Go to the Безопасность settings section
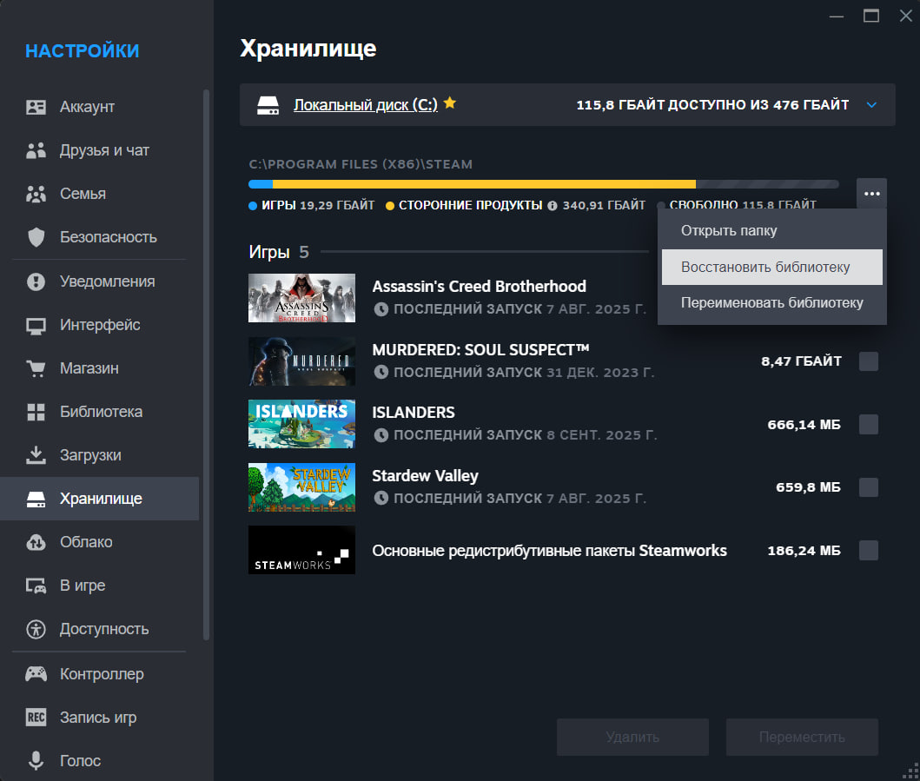 tap(100, 237)
